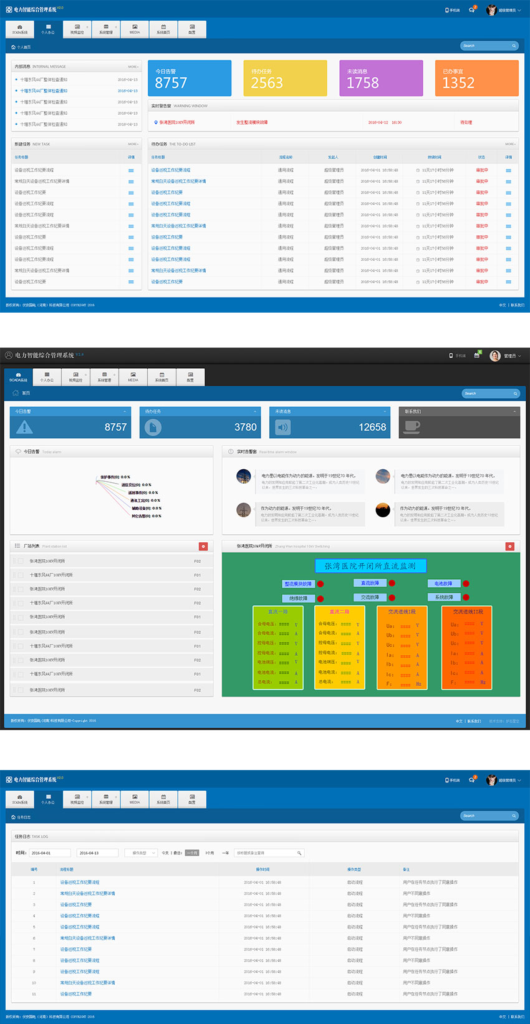The image size is (530, 1024).
Task: Click the home icon beside 首页 breadcrumb
Action: coord(16,393)
